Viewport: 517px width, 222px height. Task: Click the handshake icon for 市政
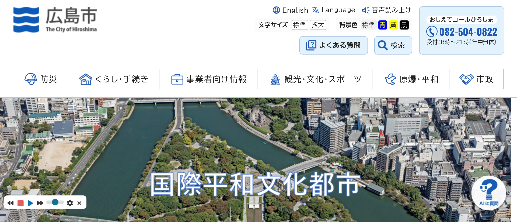(x=466, y=79)
